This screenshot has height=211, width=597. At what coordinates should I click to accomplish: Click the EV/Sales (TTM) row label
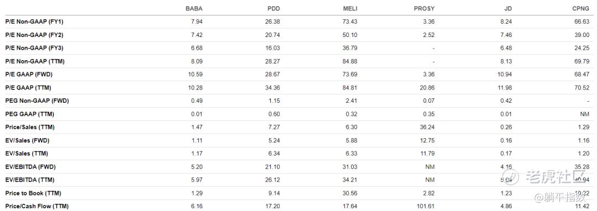[x=27, y=154]
